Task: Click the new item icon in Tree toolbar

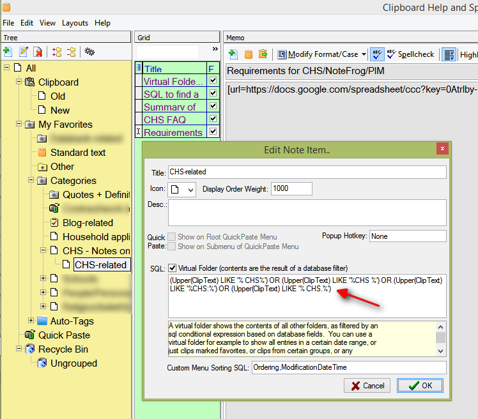Action: 8,52
